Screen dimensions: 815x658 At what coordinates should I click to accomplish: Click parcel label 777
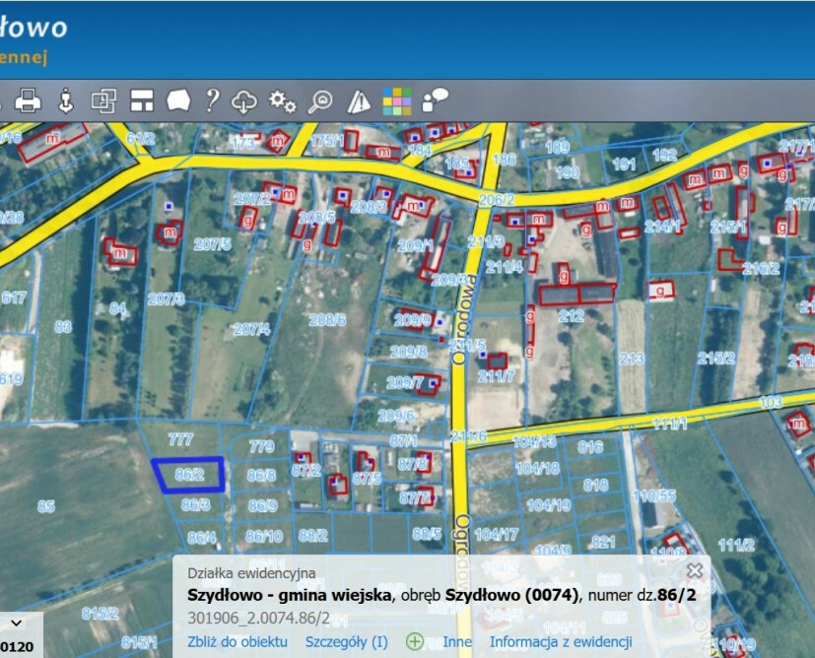[181, 440]
